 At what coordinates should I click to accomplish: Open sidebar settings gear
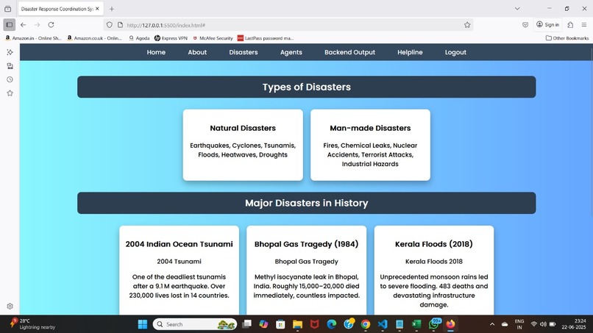(10, 306)
